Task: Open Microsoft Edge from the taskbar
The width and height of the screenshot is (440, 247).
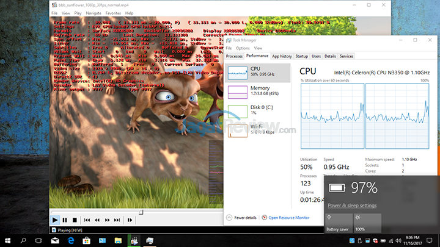Action: pos(71,240)
